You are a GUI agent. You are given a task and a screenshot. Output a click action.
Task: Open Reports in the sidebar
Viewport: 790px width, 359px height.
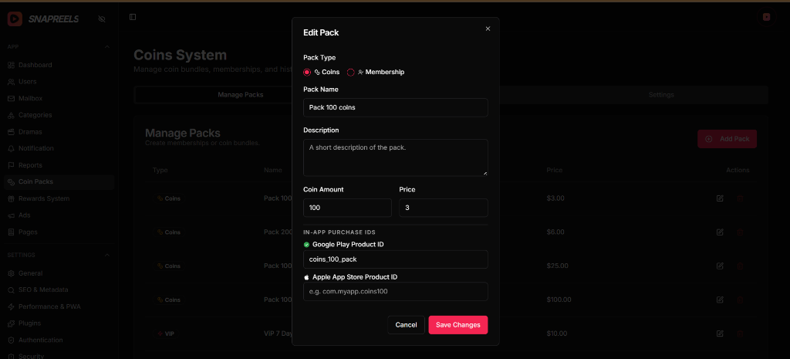point(59,165)
